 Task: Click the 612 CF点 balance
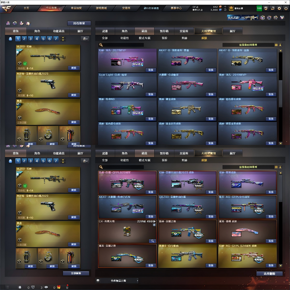[215, 7]
